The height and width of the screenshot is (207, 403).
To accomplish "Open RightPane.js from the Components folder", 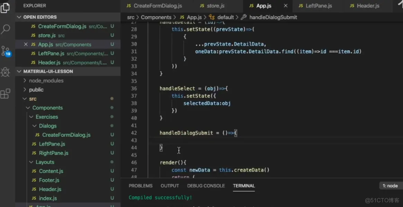I will pyautogui.click(x=54, y=153).
